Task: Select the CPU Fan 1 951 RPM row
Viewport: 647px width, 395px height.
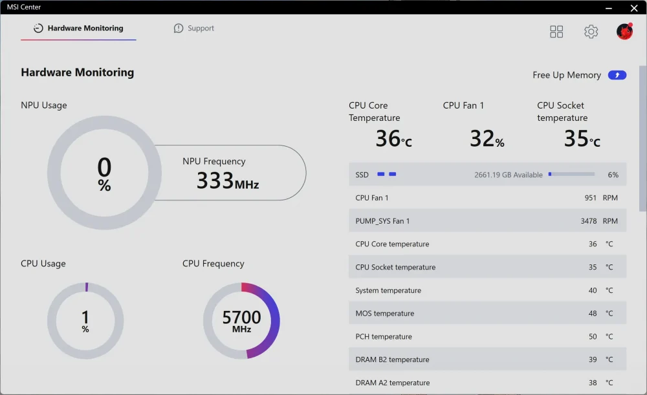Action: coord(487,198)
